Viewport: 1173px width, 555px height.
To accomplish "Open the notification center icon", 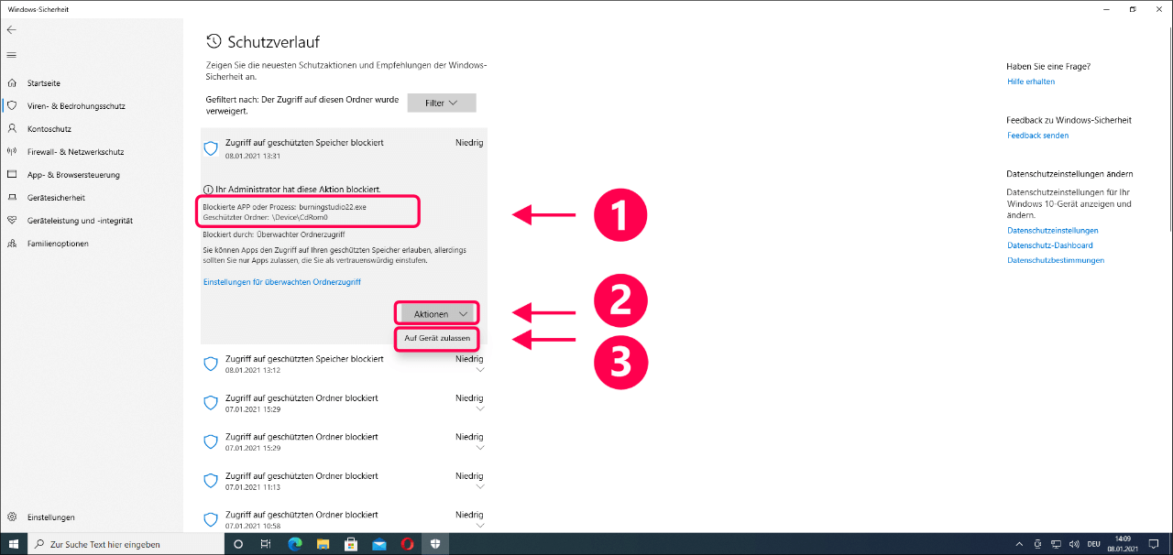I will pos(1155,544).
